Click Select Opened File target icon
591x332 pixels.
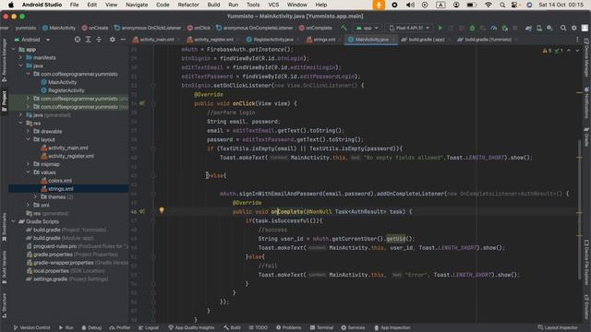[78, 40]
